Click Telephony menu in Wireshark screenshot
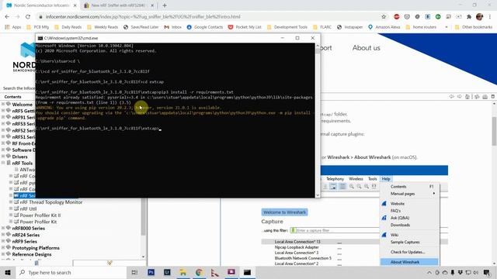Screen dimensions: 497x279 point(335,179)
